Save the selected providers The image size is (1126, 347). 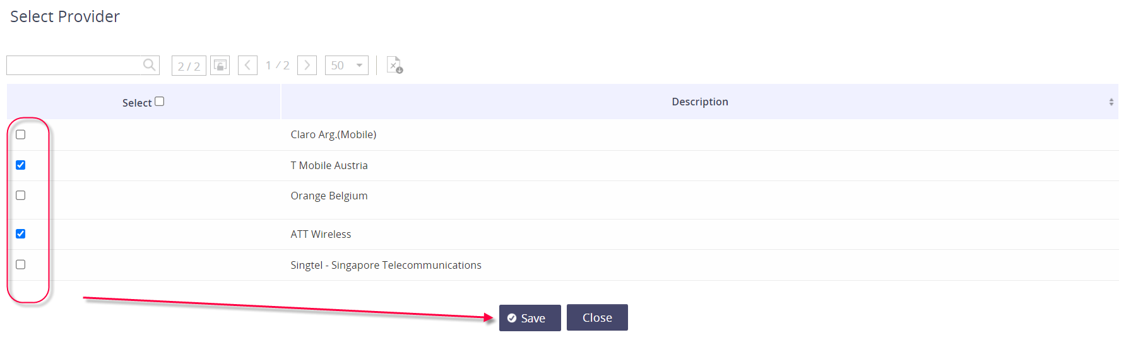point(530,318)
